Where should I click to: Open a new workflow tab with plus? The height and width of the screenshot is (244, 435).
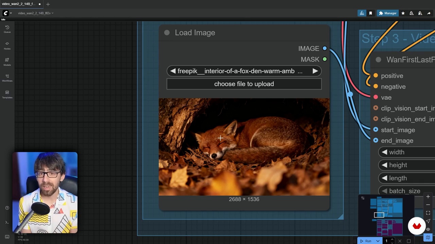(48, 4)
